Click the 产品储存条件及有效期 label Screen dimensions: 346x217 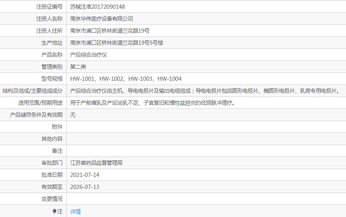[x=36, y=115]
